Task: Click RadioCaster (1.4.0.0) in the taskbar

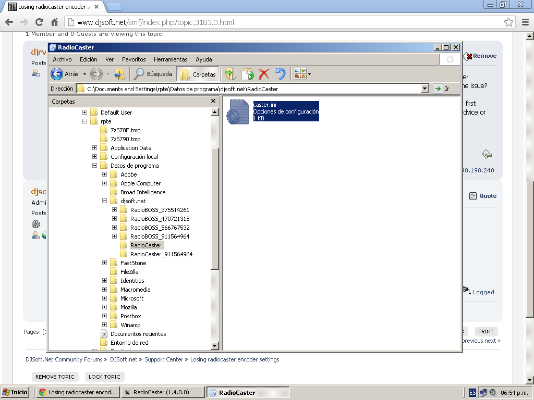Action: pyautogui.click(x=162, y=392)
